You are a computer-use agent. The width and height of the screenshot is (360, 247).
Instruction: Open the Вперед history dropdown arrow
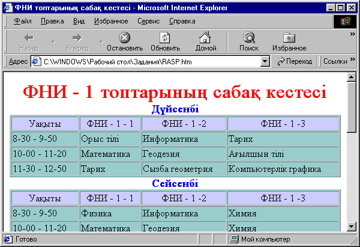(101, 42)
